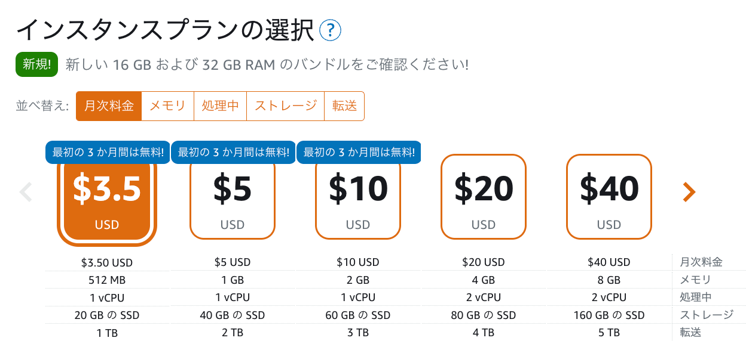The height and width of the screenshot is (347, 746).
Task: Sort plans by 転送
Action: click(x=344, y=106)
